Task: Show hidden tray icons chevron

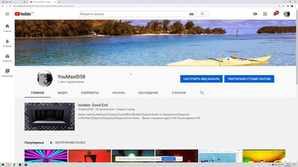Action: click(x=270, y=165)
